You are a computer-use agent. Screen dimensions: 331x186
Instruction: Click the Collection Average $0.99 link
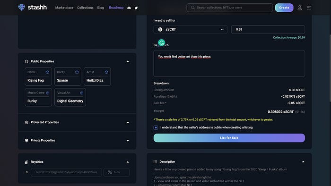(x=289, y=37)
